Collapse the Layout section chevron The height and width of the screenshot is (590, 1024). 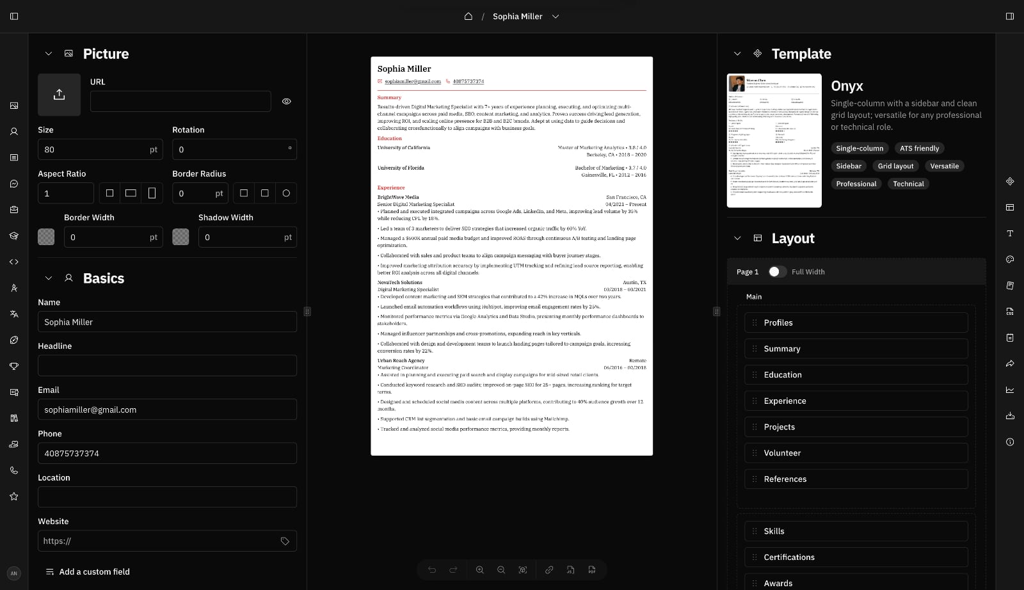pyautogui.click(x=737, y=238)
